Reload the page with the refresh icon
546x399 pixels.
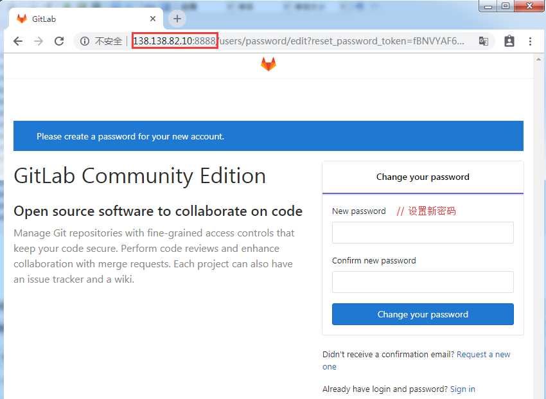pyautogui.click(x=59, y=41)
